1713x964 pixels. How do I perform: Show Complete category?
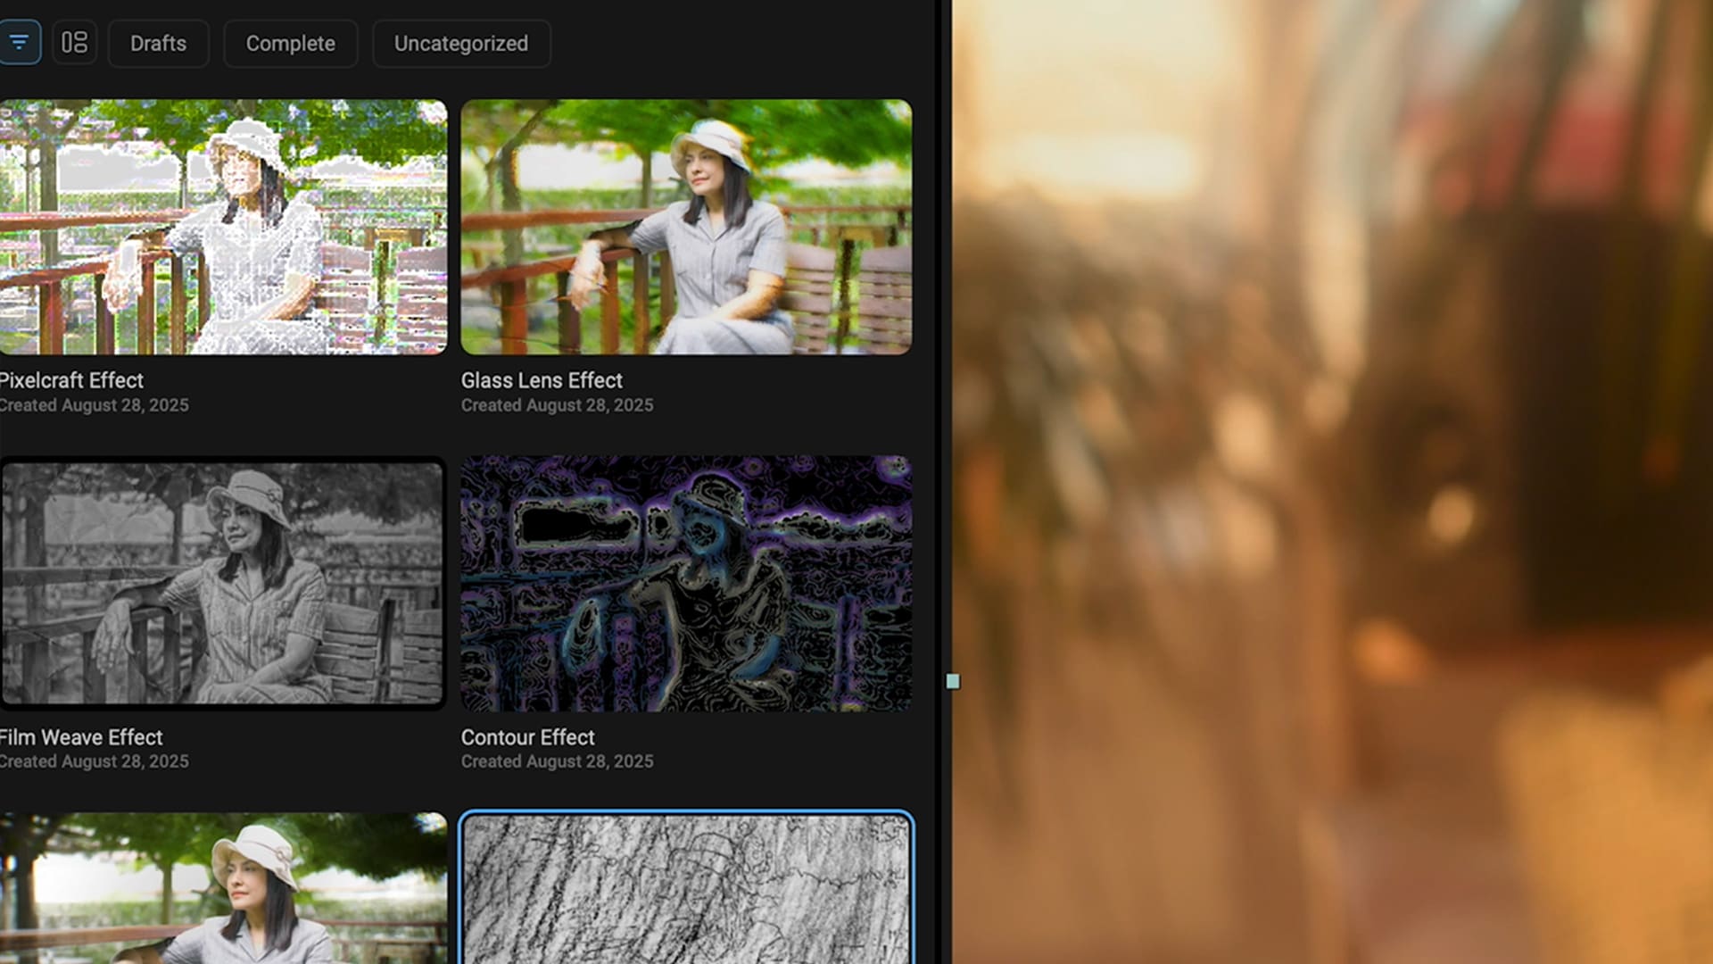pyautogui.click(x=290, y=43)
